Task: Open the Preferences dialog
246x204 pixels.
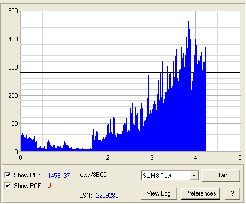Action: (x=200, y=193)
